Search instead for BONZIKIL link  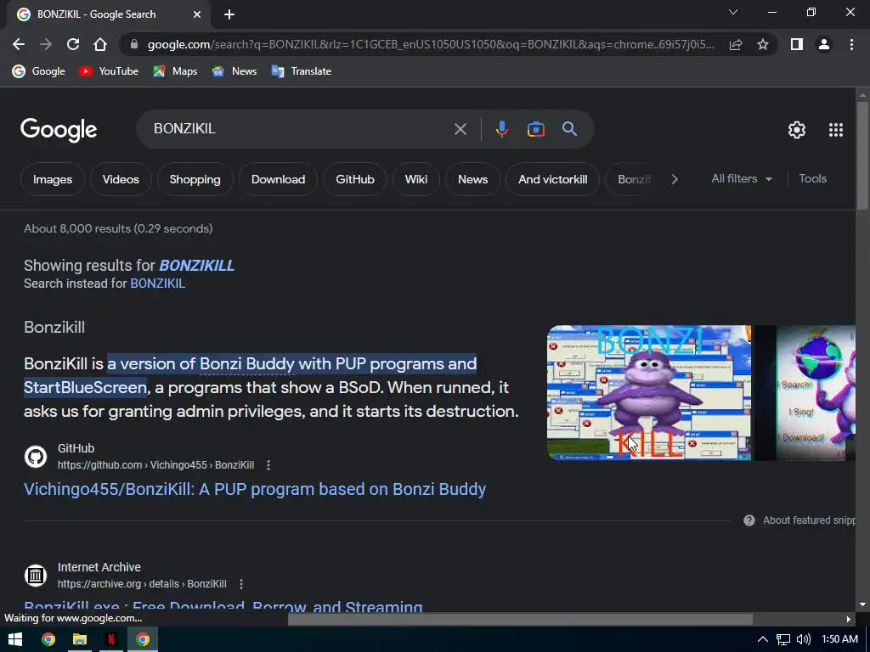click(157, 284)
